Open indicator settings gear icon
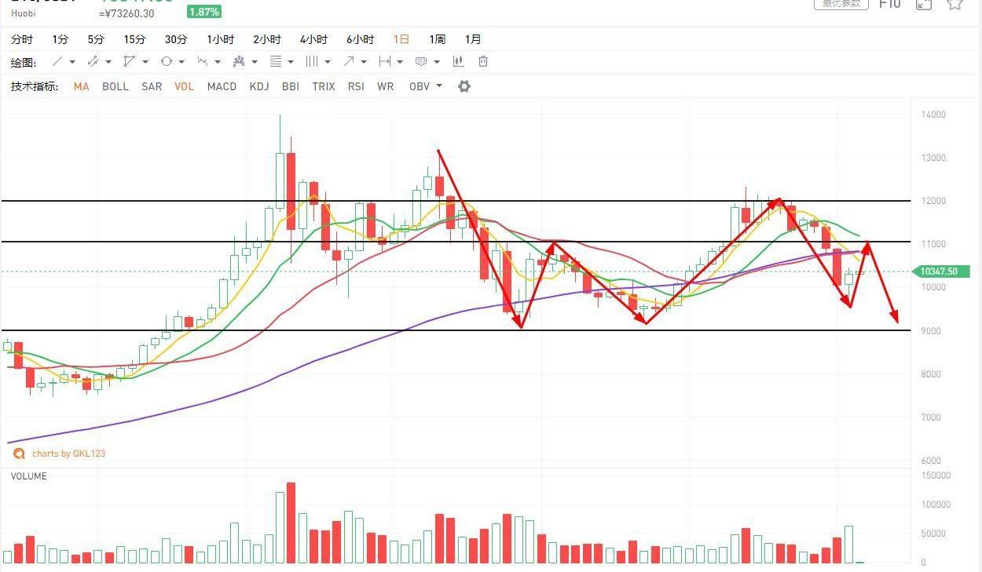 464,86
